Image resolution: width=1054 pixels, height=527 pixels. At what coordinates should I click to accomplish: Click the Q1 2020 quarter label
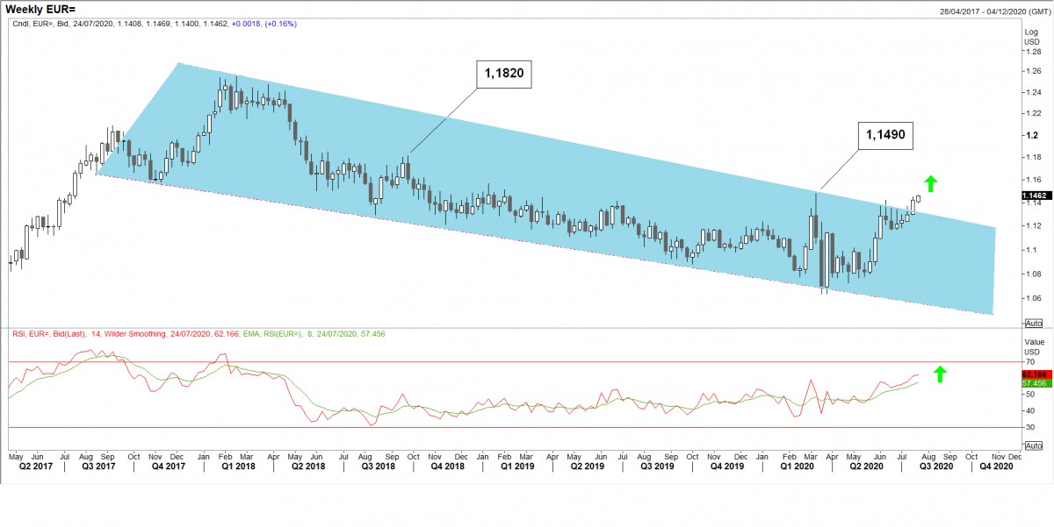pos(796,467)
